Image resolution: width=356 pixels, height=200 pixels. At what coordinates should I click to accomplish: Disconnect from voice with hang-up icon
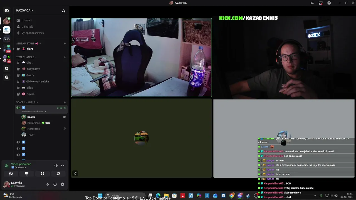pyautogui.click(x=63, y=166)
